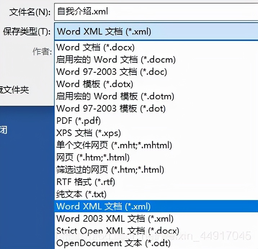258x249 pixels.
Task: Select 网页 (*.htm;*.html) option
Action: pyautogui.click(x=156, y=158)
